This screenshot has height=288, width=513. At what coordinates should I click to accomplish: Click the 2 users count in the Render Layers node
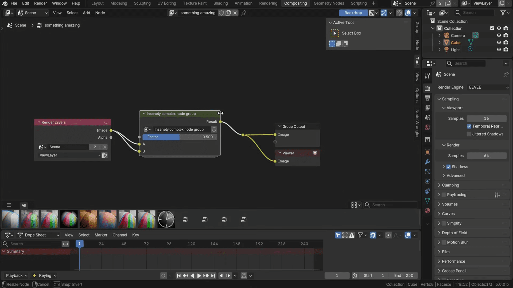click(x=95, y=147)
